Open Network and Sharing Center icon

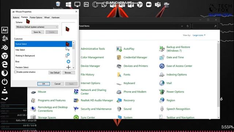76,92
